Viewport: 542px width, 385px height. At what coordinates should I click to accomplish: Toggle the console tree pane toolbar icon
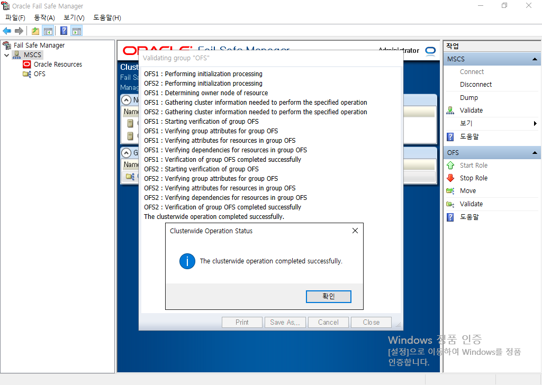pos(48,31)
